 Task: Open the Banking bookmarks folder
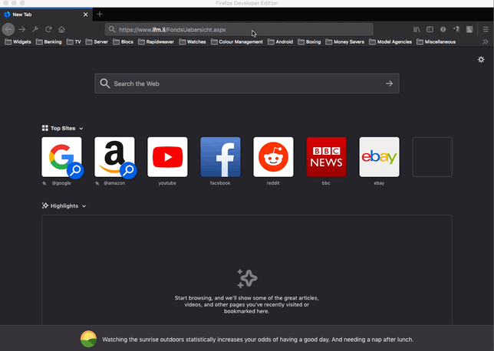(48, 42)
